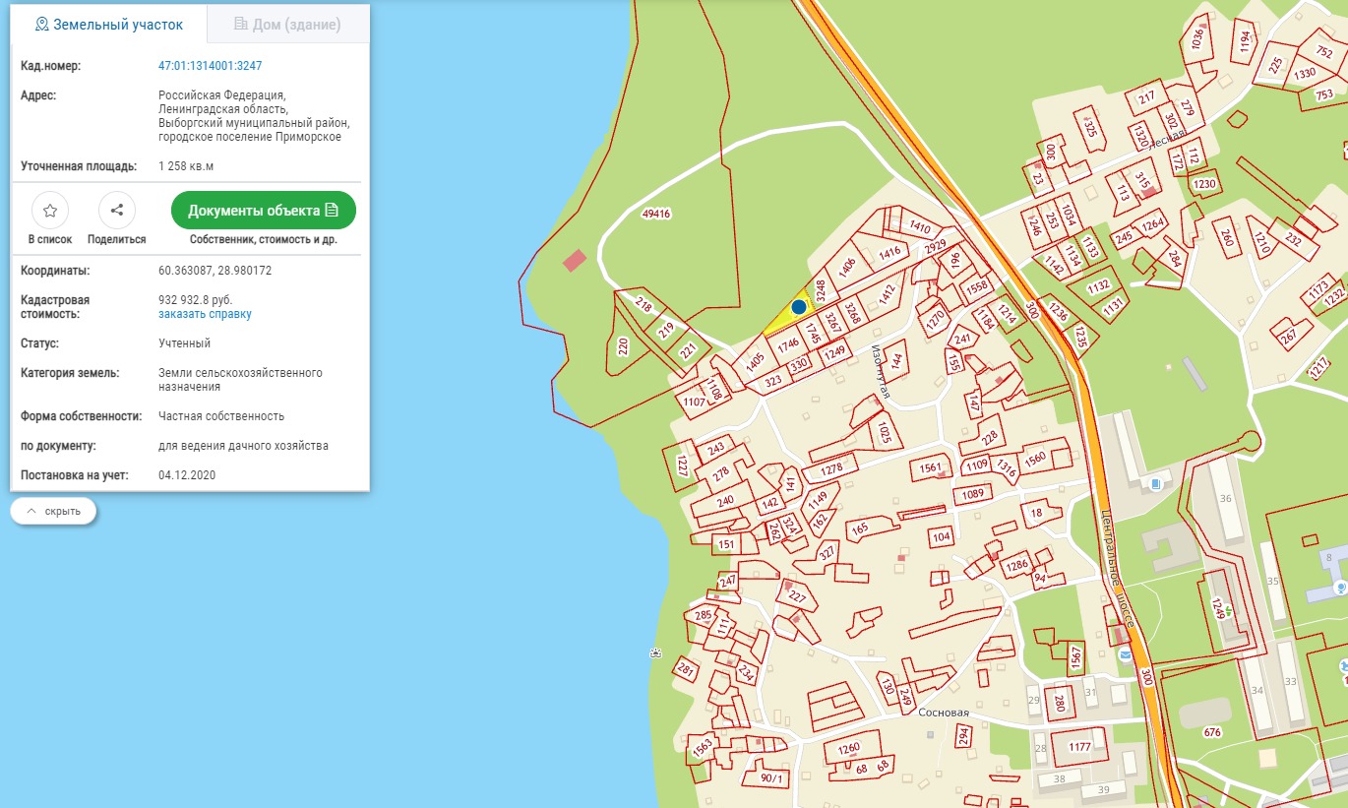The height and width of the screenshot is (808, 1348).
Task: Select parcel 1260 near Сосновая street
Action: tap(848, 748)
